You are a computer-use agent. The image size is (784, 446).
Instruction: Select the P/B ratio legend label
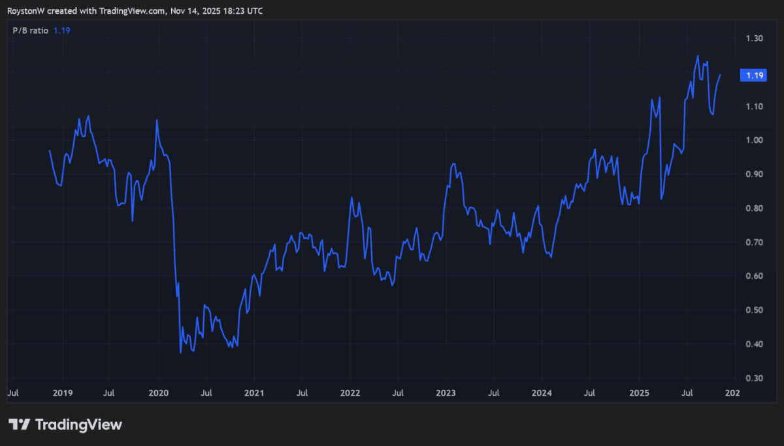tap(30, 30)
